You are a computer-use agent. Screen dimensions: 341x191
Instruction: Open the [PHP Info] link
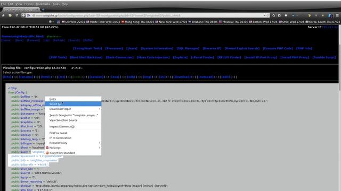click(x=304, y=48)
